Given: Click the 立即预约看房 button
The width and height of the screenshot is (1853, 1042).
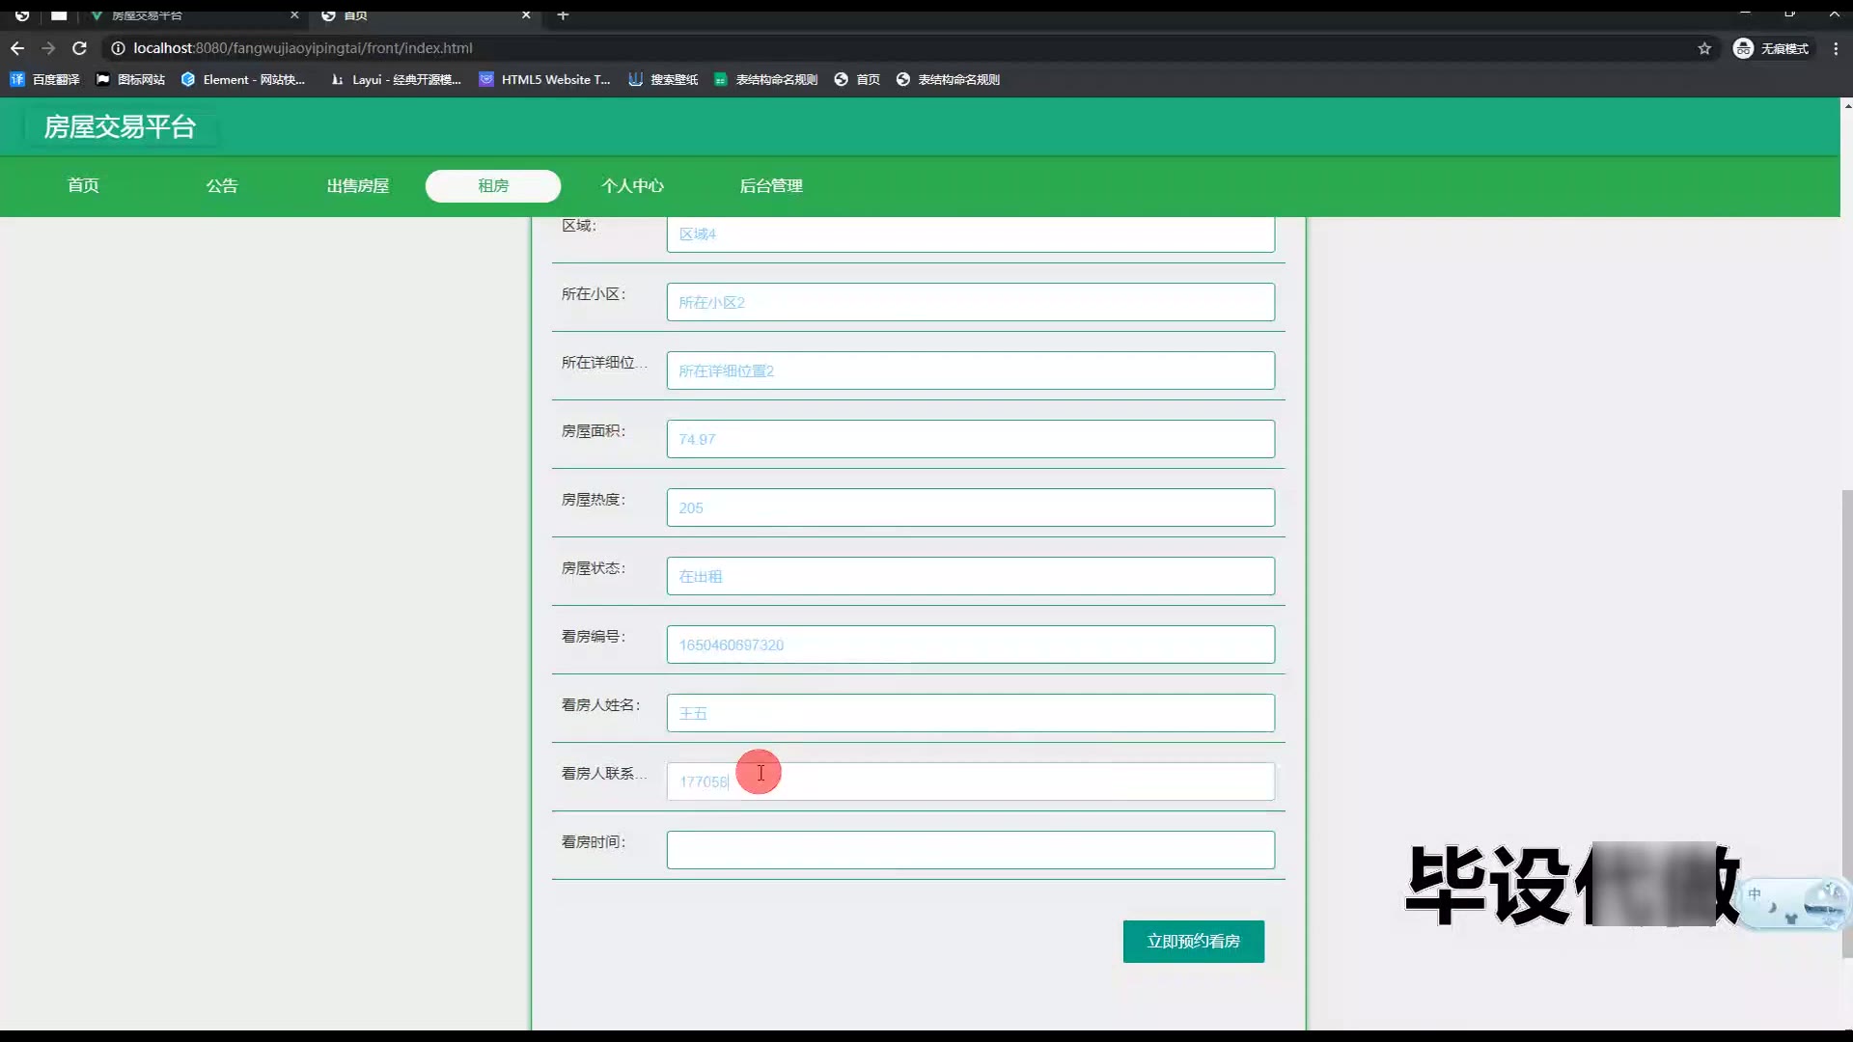Looking at the screenshot, I should pos(1193,942).
